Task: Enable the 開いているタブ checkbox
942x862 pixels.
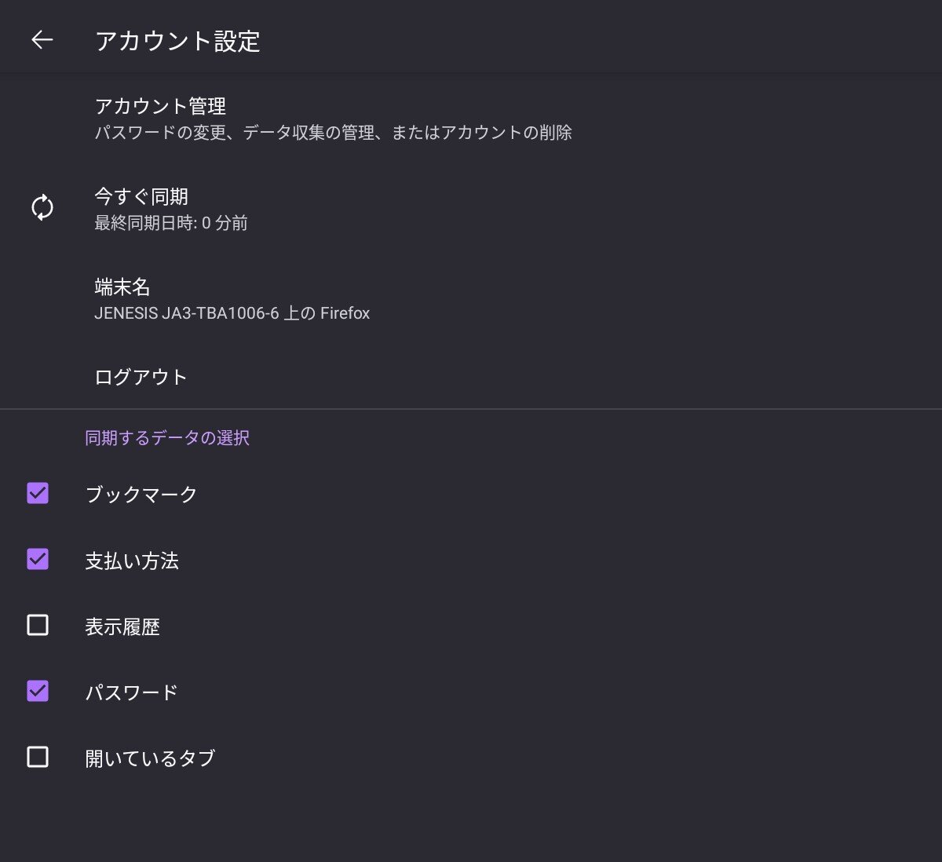Action: point(38,757)
